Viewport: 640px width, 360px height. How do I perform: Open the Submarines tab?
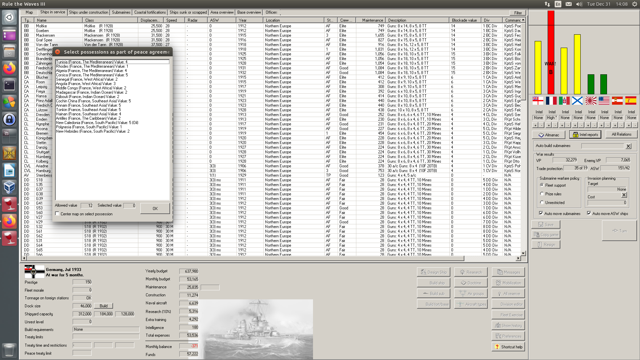(x=121, y=12)
